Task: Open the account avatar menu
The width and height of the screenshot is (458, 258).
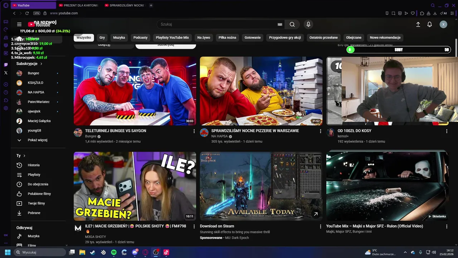Action: 443,24
